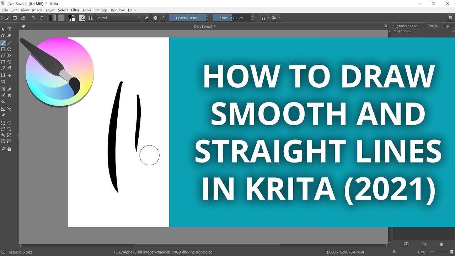This screenshot has width=455, height=256.
Task: Open the File menu
Action: pyautogui.click(x=5, y=10)
